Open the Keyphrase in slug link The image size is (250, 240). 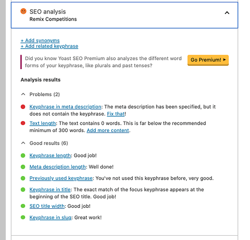coord(50,217)
